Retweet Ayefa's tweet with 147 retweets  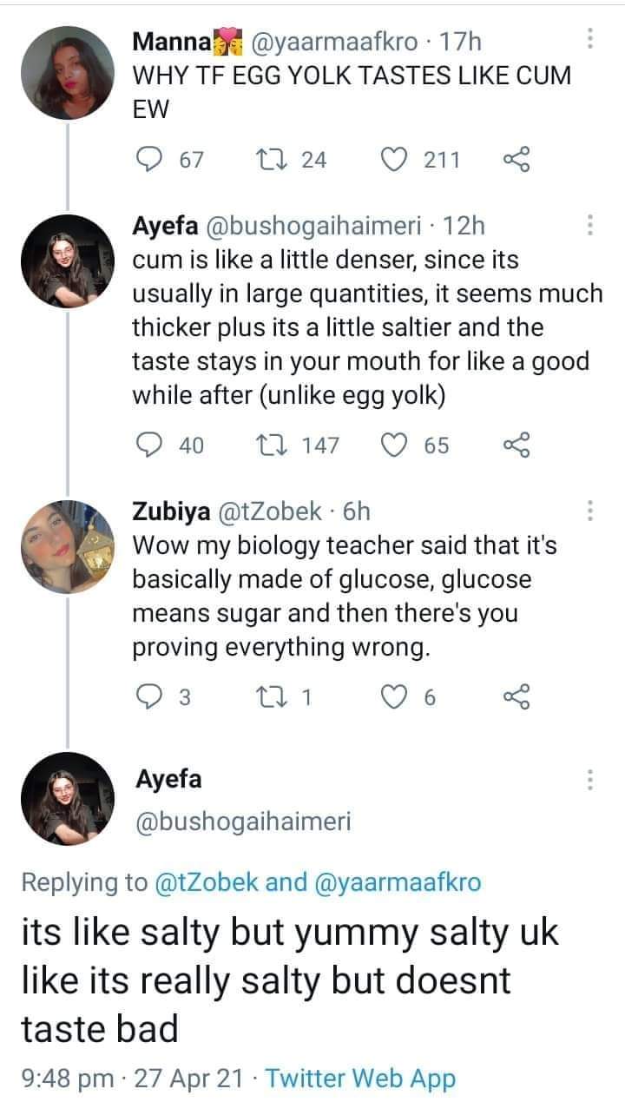pyautogui.click(x=267, y=445)
